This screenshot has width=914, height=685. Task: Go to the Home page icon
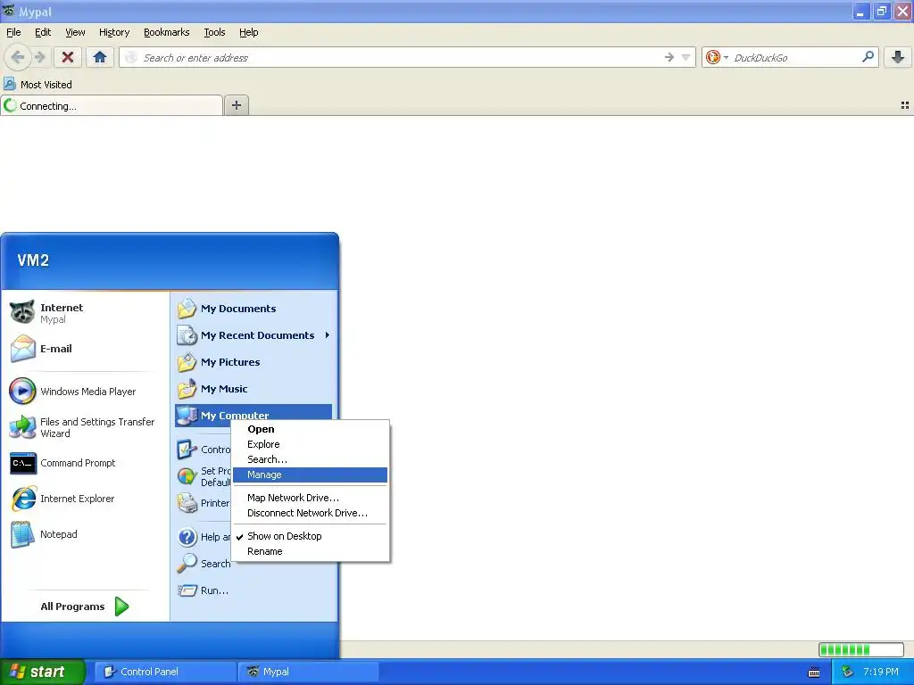click(x=100, y=57)
